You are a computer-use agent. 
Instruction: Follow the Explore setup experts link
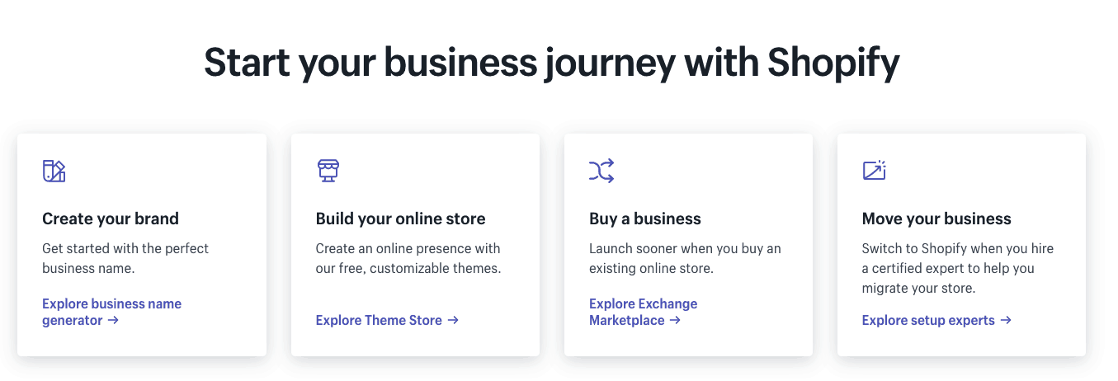pos(936,320)
